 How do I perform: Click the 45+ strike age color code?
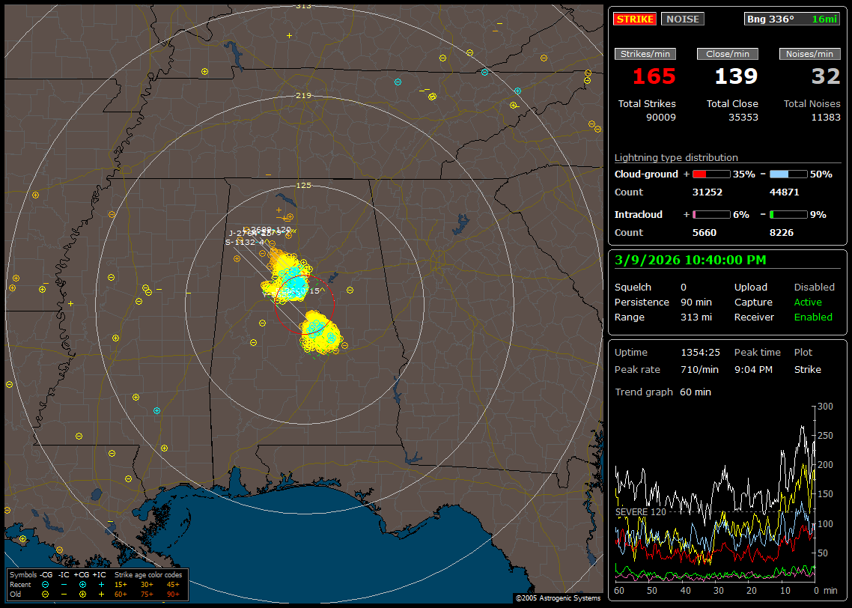pos(173,584)
